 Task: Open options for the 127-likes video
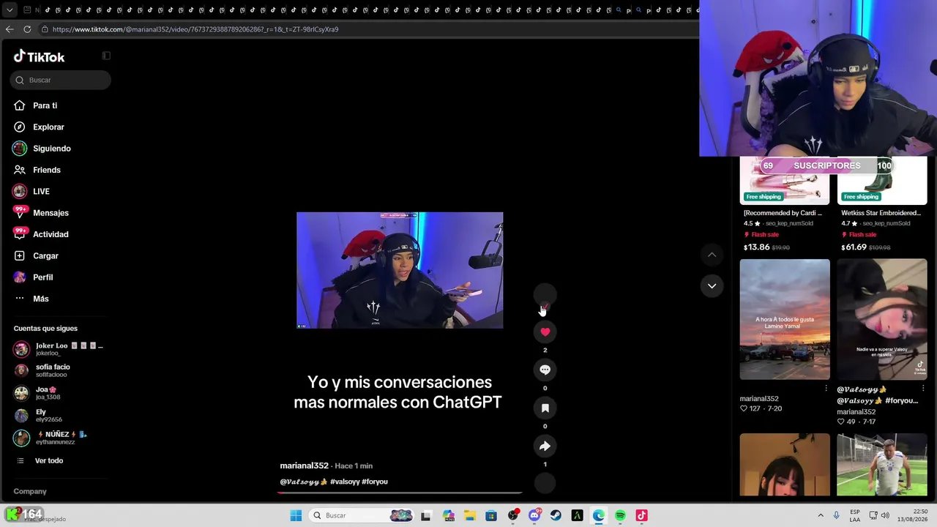pos(826,389)
